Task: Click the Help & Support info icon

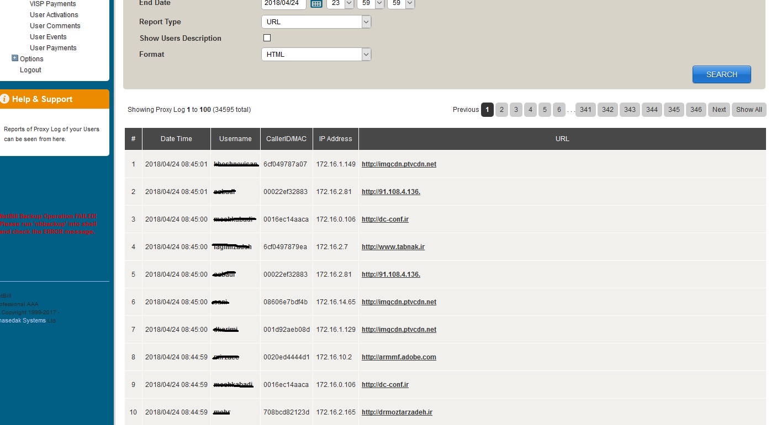Action: point(5,99)
